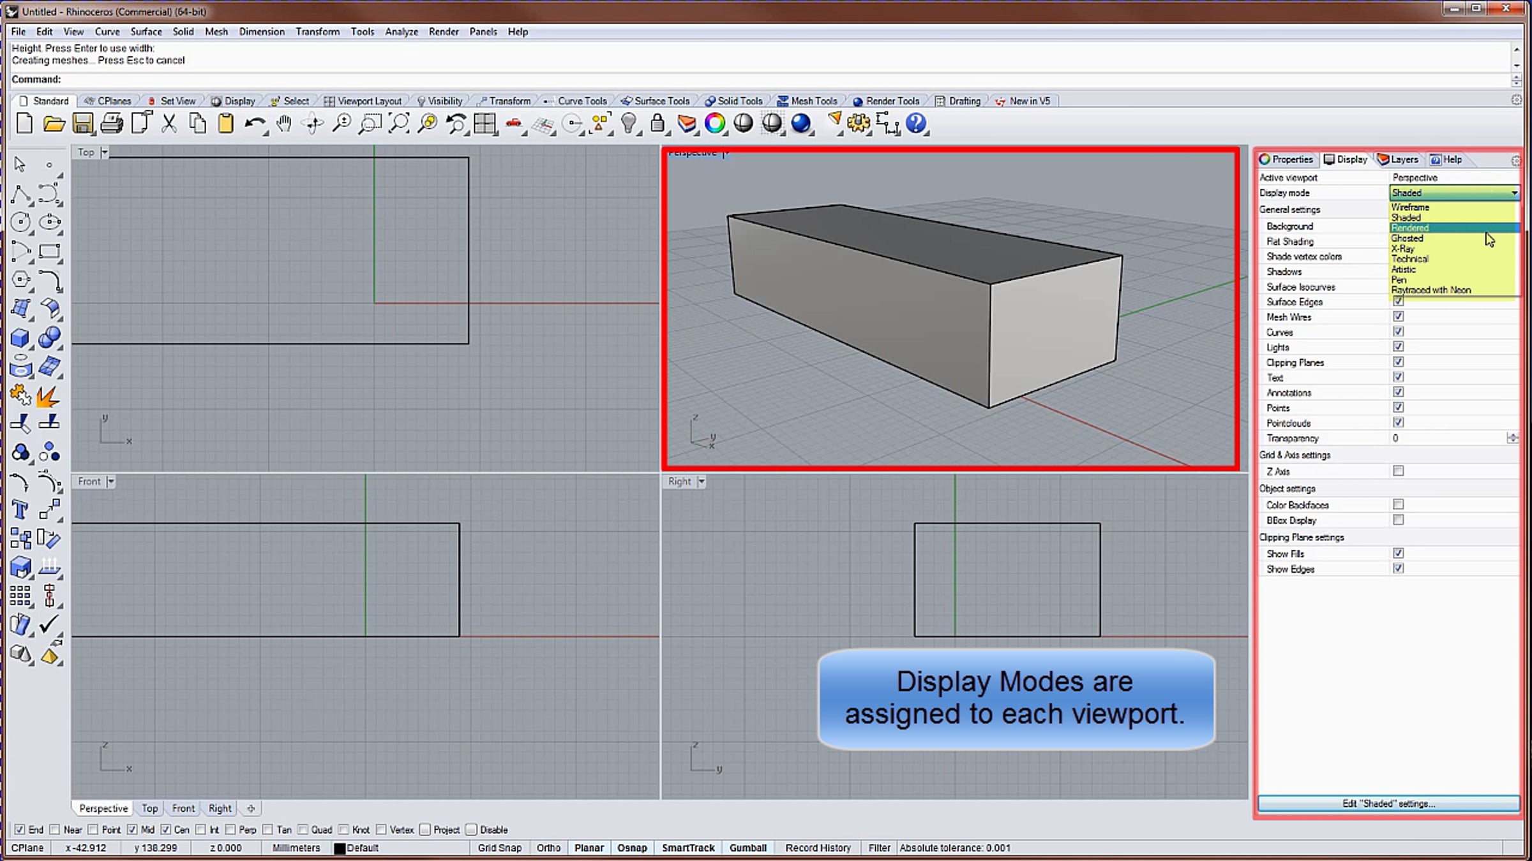Viewport: 1532px width, 861px height.
Task: Select the Pan hand tool icon
Action: point(283,124)
